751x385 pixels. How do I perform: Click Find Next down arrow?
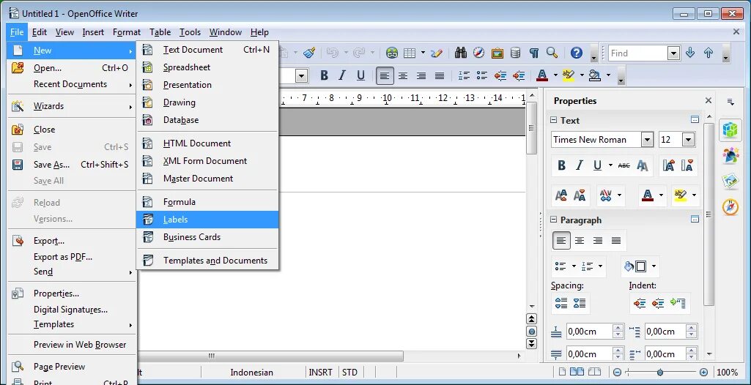click(690, 53)
